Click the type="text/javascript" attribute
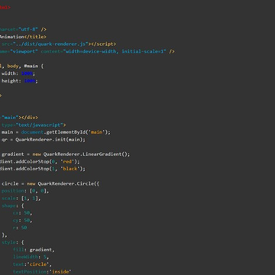The image size is (275, 275). [33, 125]
